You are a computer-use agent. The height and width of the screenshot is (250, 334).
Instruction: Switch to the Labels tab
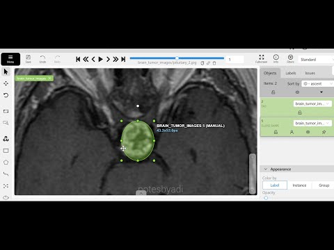pos(291,73)
